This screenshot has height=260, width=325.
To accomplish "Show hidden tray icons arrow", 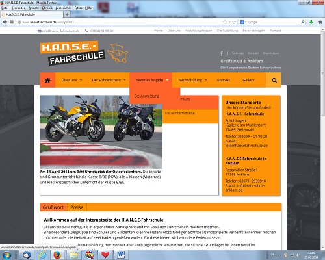I will pyautogui.click(x=279, y=255).
